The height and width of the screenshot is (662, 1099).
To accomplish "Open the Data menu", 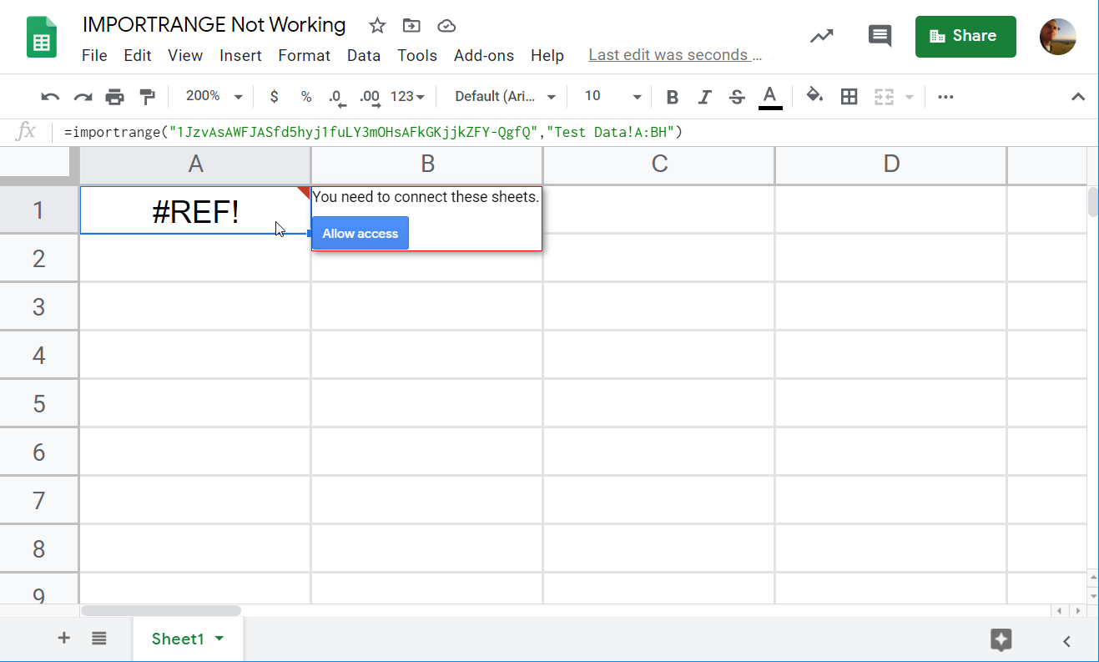I will click(364, 55).
